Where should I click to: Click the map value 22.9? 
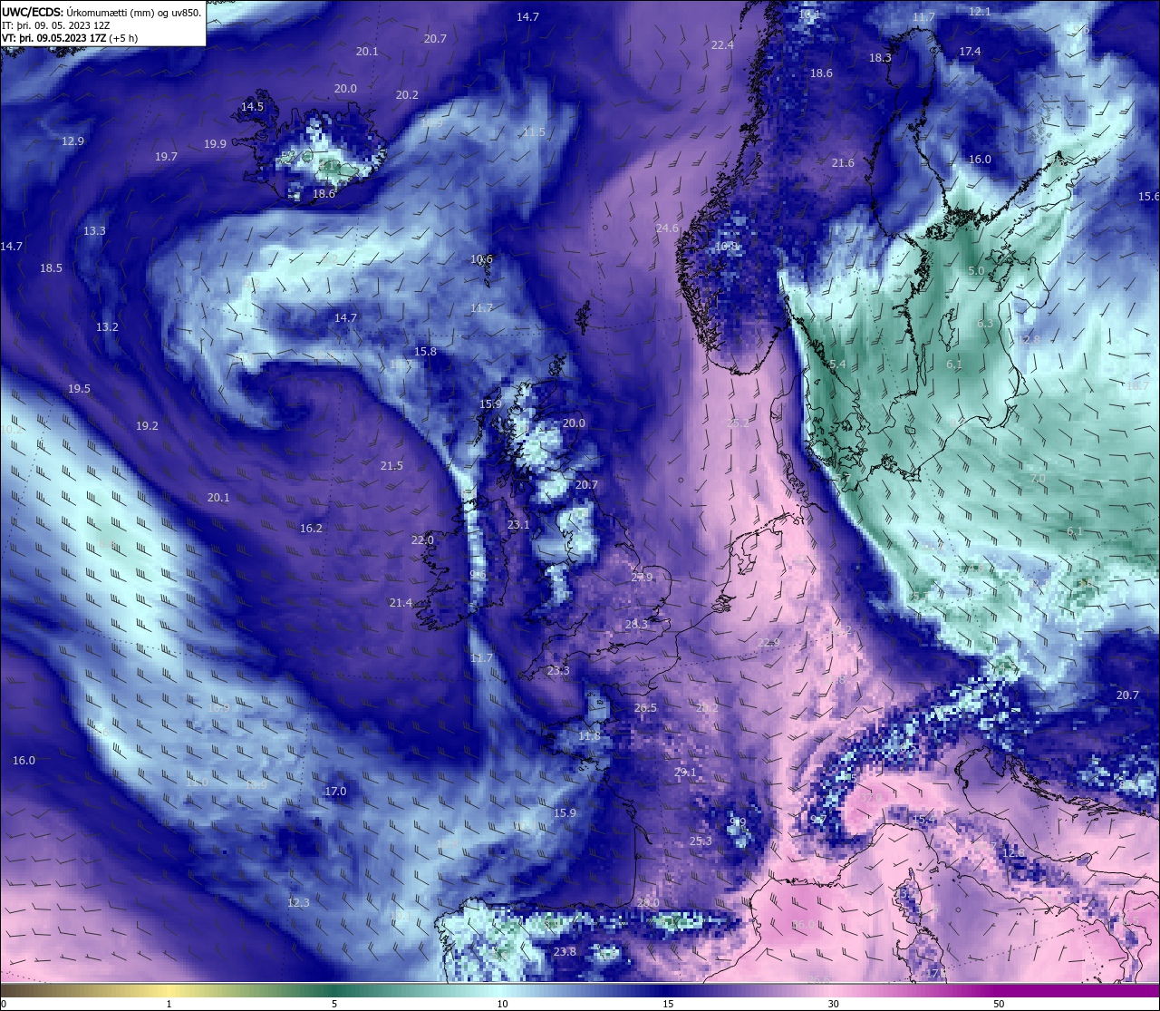768,644
